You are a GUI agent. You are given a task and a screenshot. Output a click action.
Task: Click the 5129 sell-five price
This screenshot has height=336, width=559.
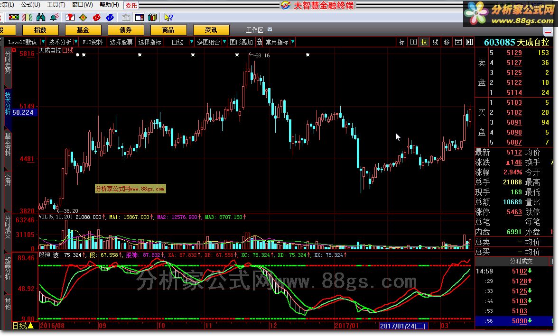point(514,53)
